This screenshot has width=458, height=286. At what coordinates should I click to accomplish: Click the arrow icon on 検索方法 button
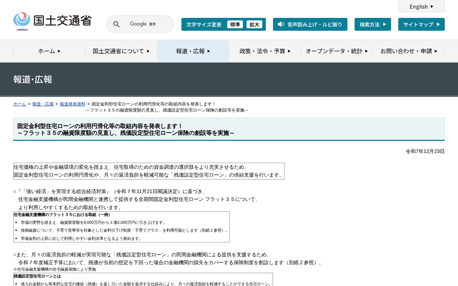pyautogui.click(x=385, y=24)
